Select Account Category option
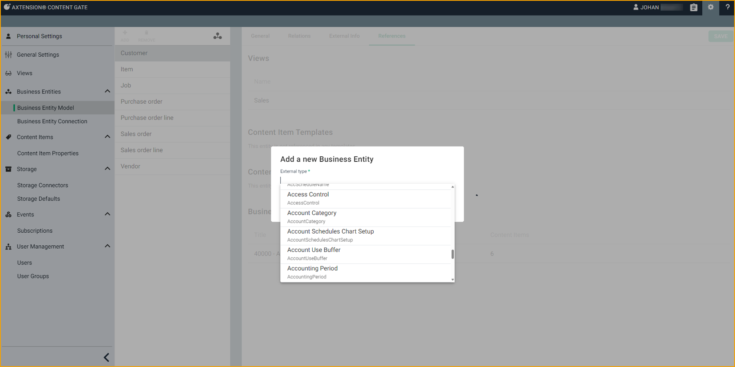 (x=365, y=218)
